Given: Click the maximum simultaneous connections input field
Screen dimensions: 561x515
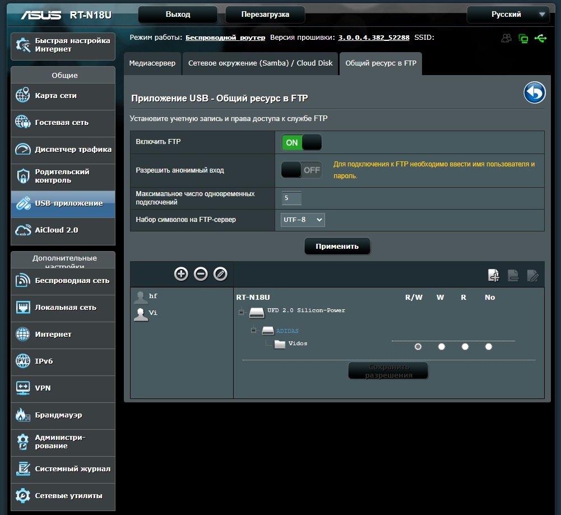Looking at the screenshot, I should pos(291,198).
